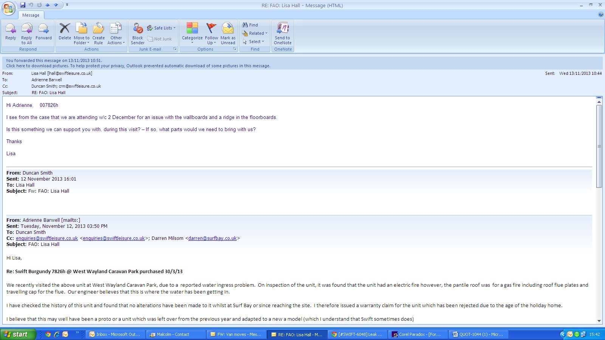Open the Junk E-mail options dialog launcher
605x340 pixels.
(x=175, y=49)
